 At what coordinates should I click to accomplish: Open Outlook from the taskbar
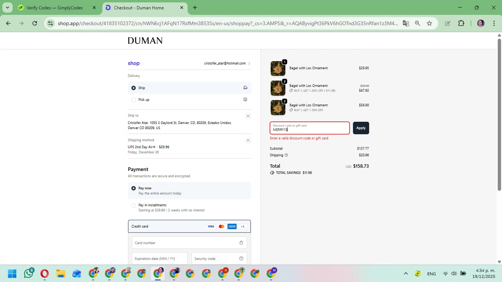77,274
